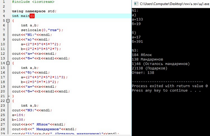
Task: Click the console window icon in title bar
Action: [136, 4]
